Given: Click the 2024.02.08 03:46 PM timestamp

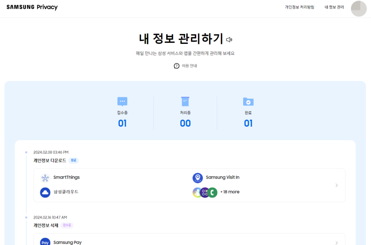Looking at the screenshot, I should pyautogui.click(x=51, y=152).
